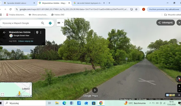This screenshot has height=106, width=181.
Task: Go back using the arrow in Street View panel
Action: pos(4,33)
